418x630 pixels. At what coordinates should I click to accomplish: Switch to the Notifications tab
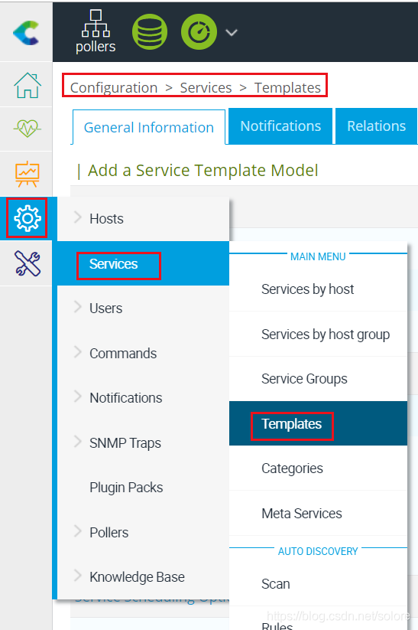tap(280, 126)
